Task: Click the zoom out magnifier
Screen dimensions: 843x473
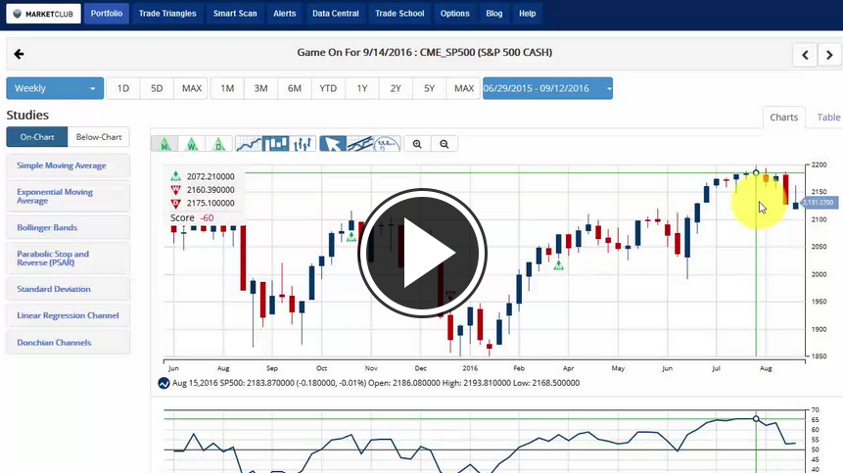Action: coord(445,144)
